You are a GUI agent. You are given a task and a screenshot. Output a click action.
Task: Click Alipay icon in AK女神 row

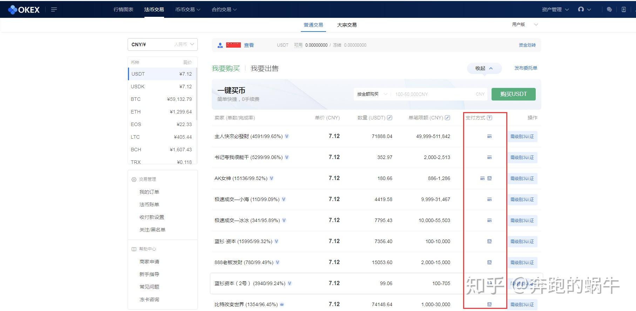point(489,178)
